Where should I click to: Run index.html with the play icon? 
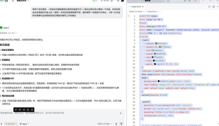coord(209,7)
